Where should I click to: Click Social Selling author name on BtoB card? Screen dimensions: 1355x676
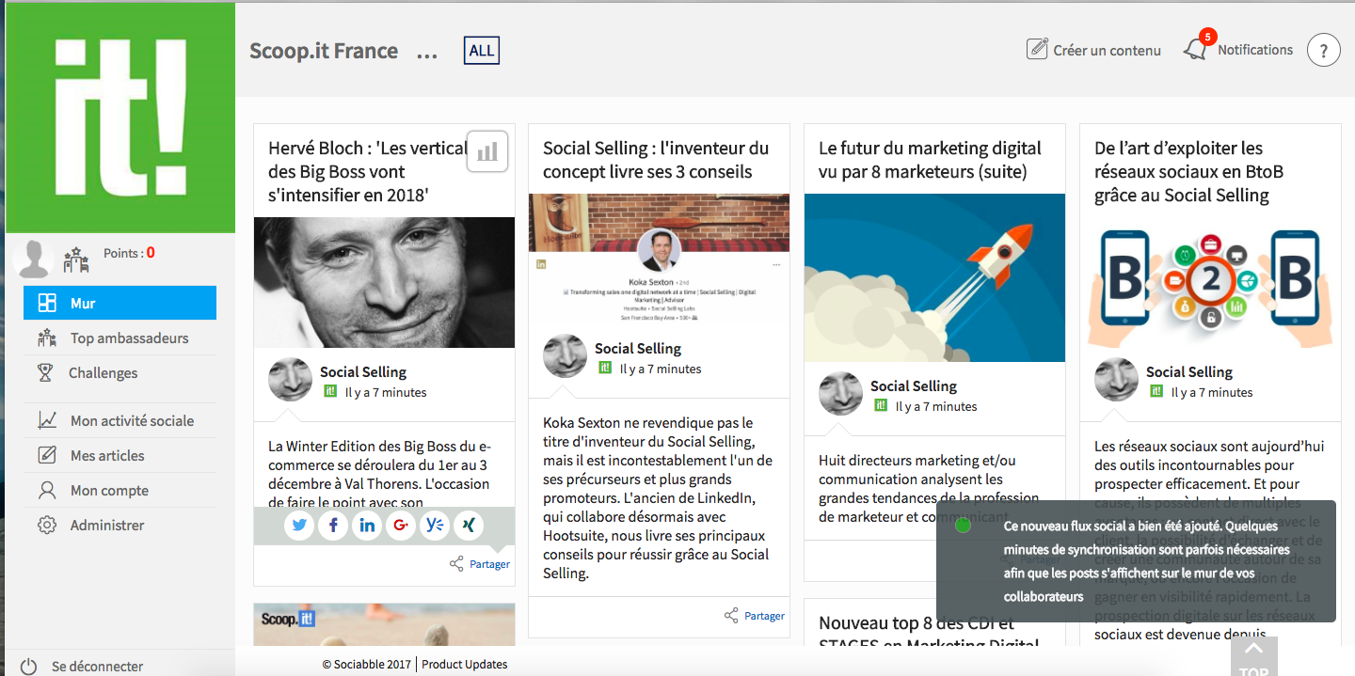(1189, 371)
